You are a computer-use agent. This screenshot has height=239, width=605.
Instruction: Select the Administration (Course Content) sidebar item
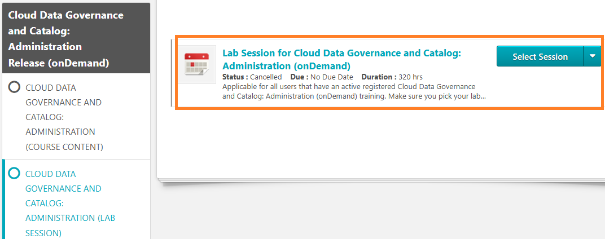(63, 117)
